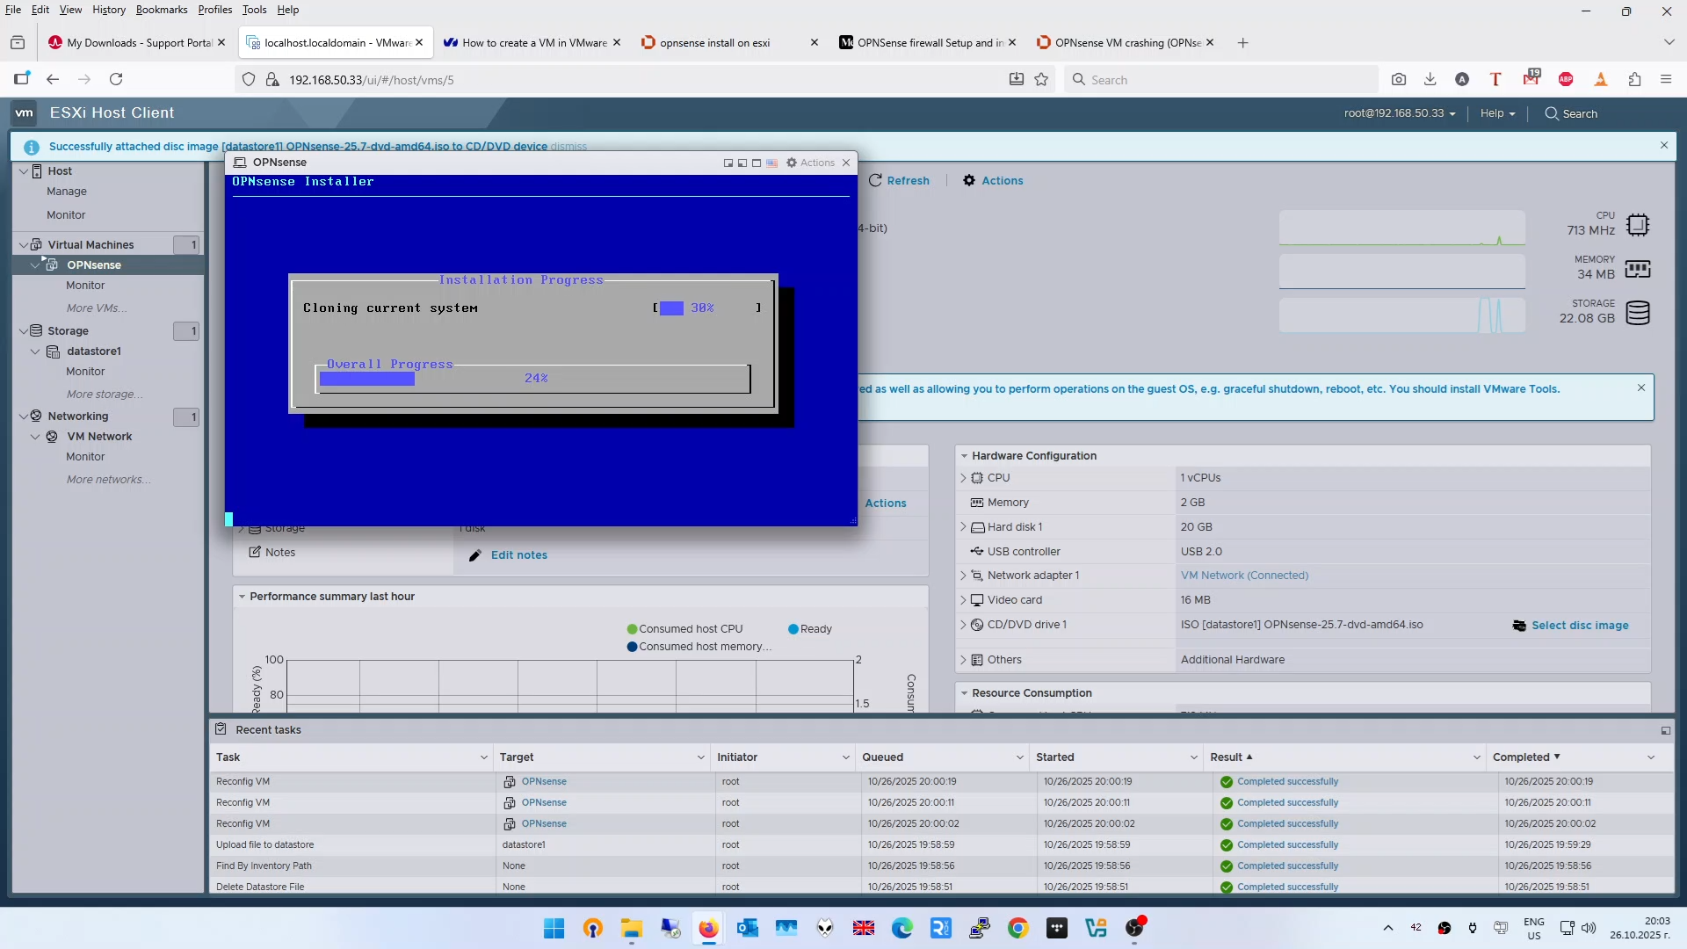This screenshot has width=1687, height=949.
Task: Click VM Network (Connected) link
Action: click(x=1244, y=576)
